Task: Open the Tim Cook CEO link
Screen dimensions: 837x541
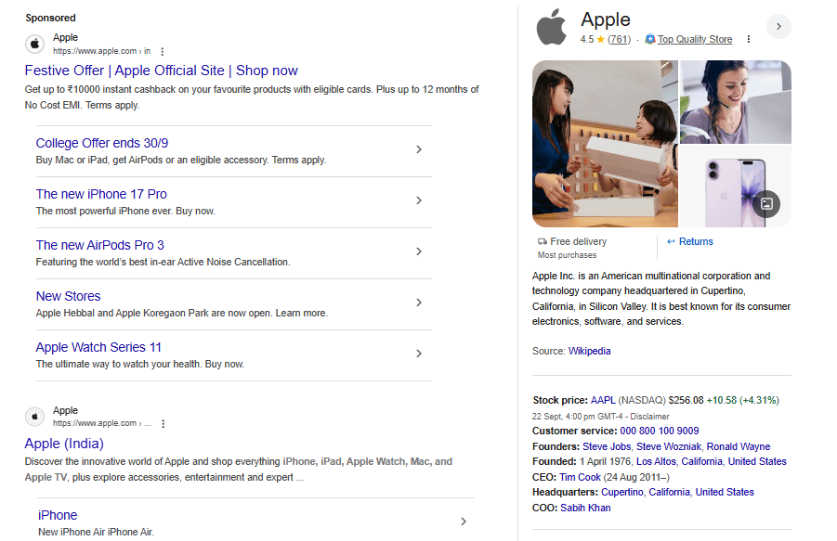Action: pyautogui.click(x=580, y=477)
